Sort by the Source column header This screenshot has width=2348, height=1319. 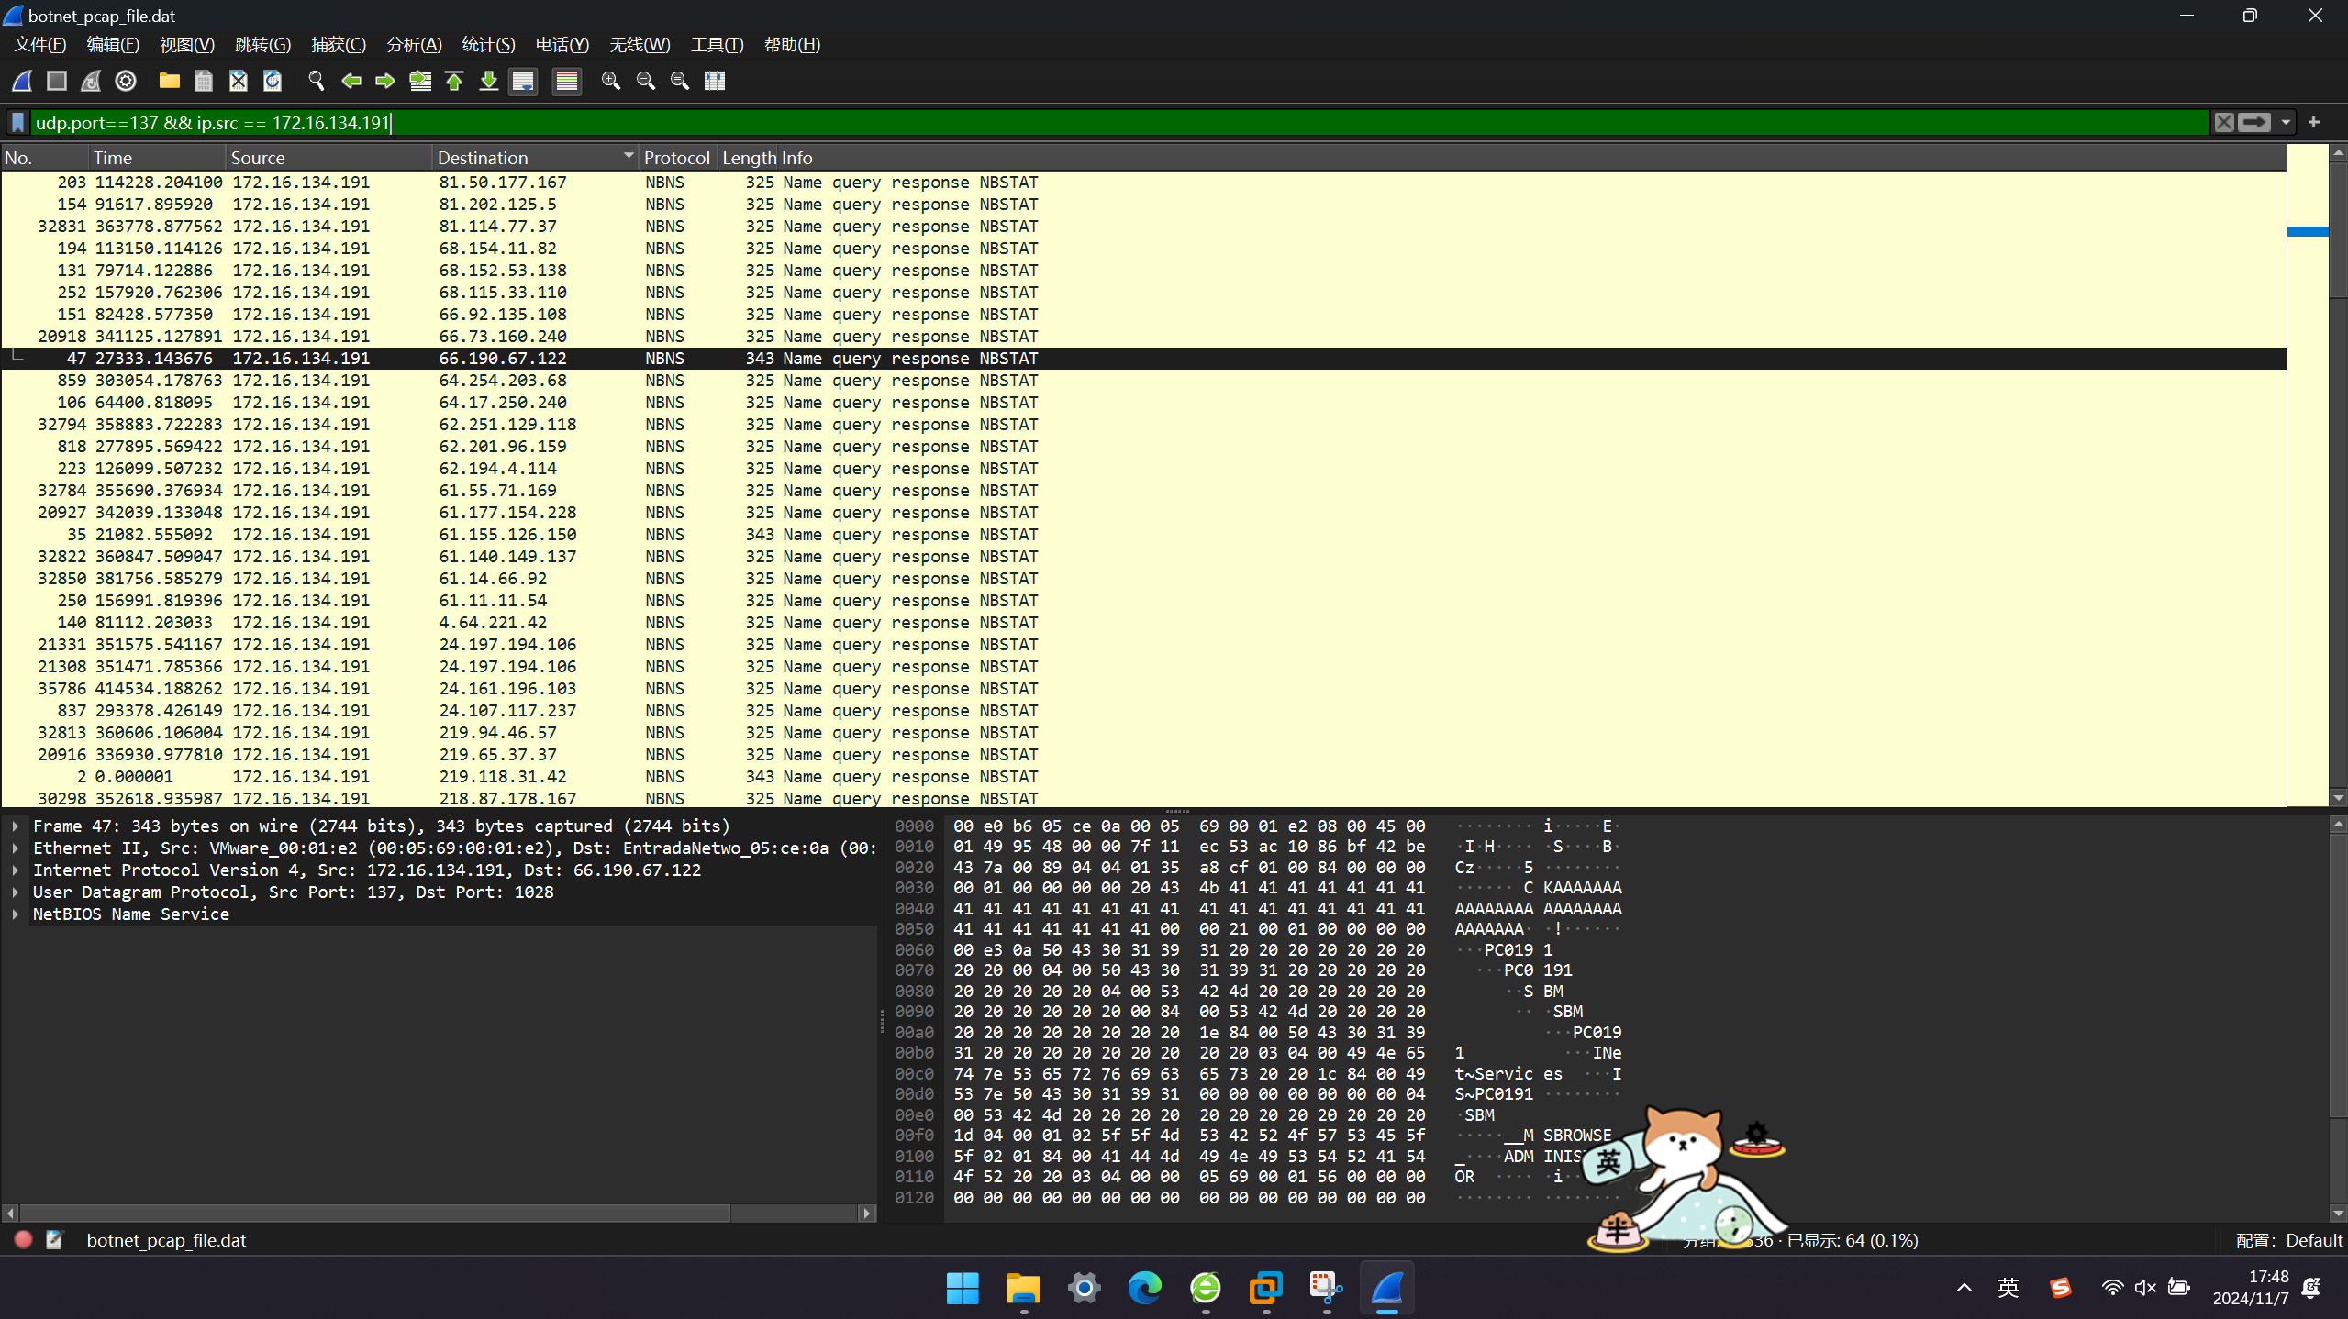(x=328, y=158)
